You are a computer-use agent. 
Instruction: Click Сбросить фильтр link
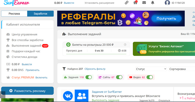pos(95,69)
